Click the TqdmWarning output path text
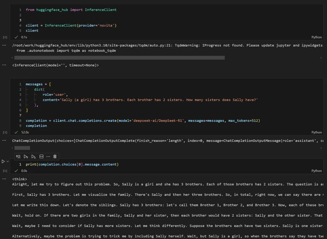327x239 pixels. [x=167, y=45]
